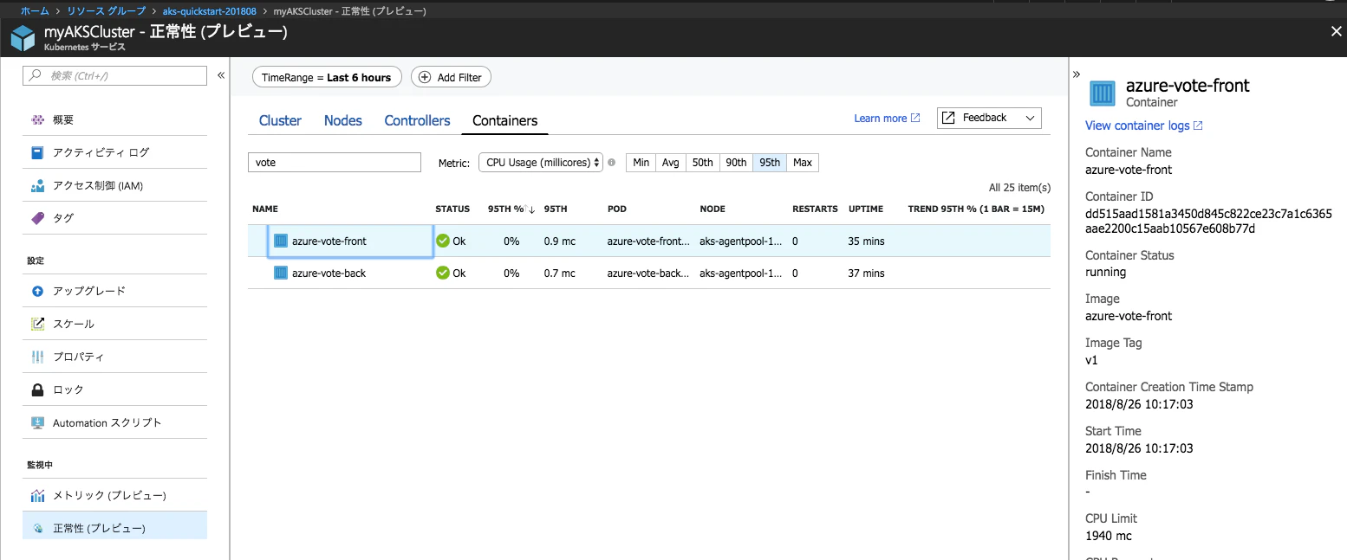Collapse the azure-vote-front details panel

(x=1077, y=74)
